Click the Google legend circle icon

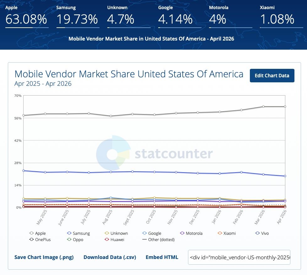pyautogui.click(x=144, y=233)
